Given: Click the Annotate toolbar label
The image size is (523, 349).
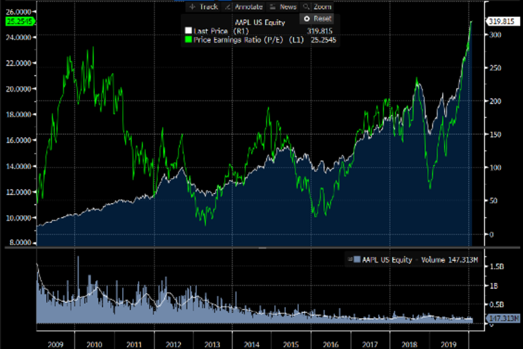Looking at the screenshot, I should (x=249, y=7).
